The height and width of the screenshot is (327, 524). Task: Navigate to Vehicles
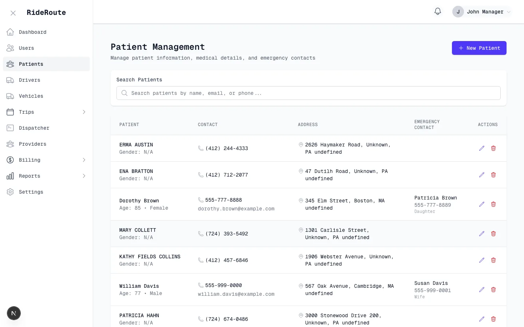point(46,96)
